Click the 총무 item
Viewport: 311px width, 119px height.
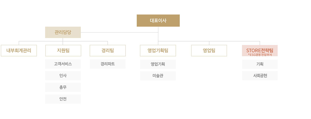click(x=63, y=87)
